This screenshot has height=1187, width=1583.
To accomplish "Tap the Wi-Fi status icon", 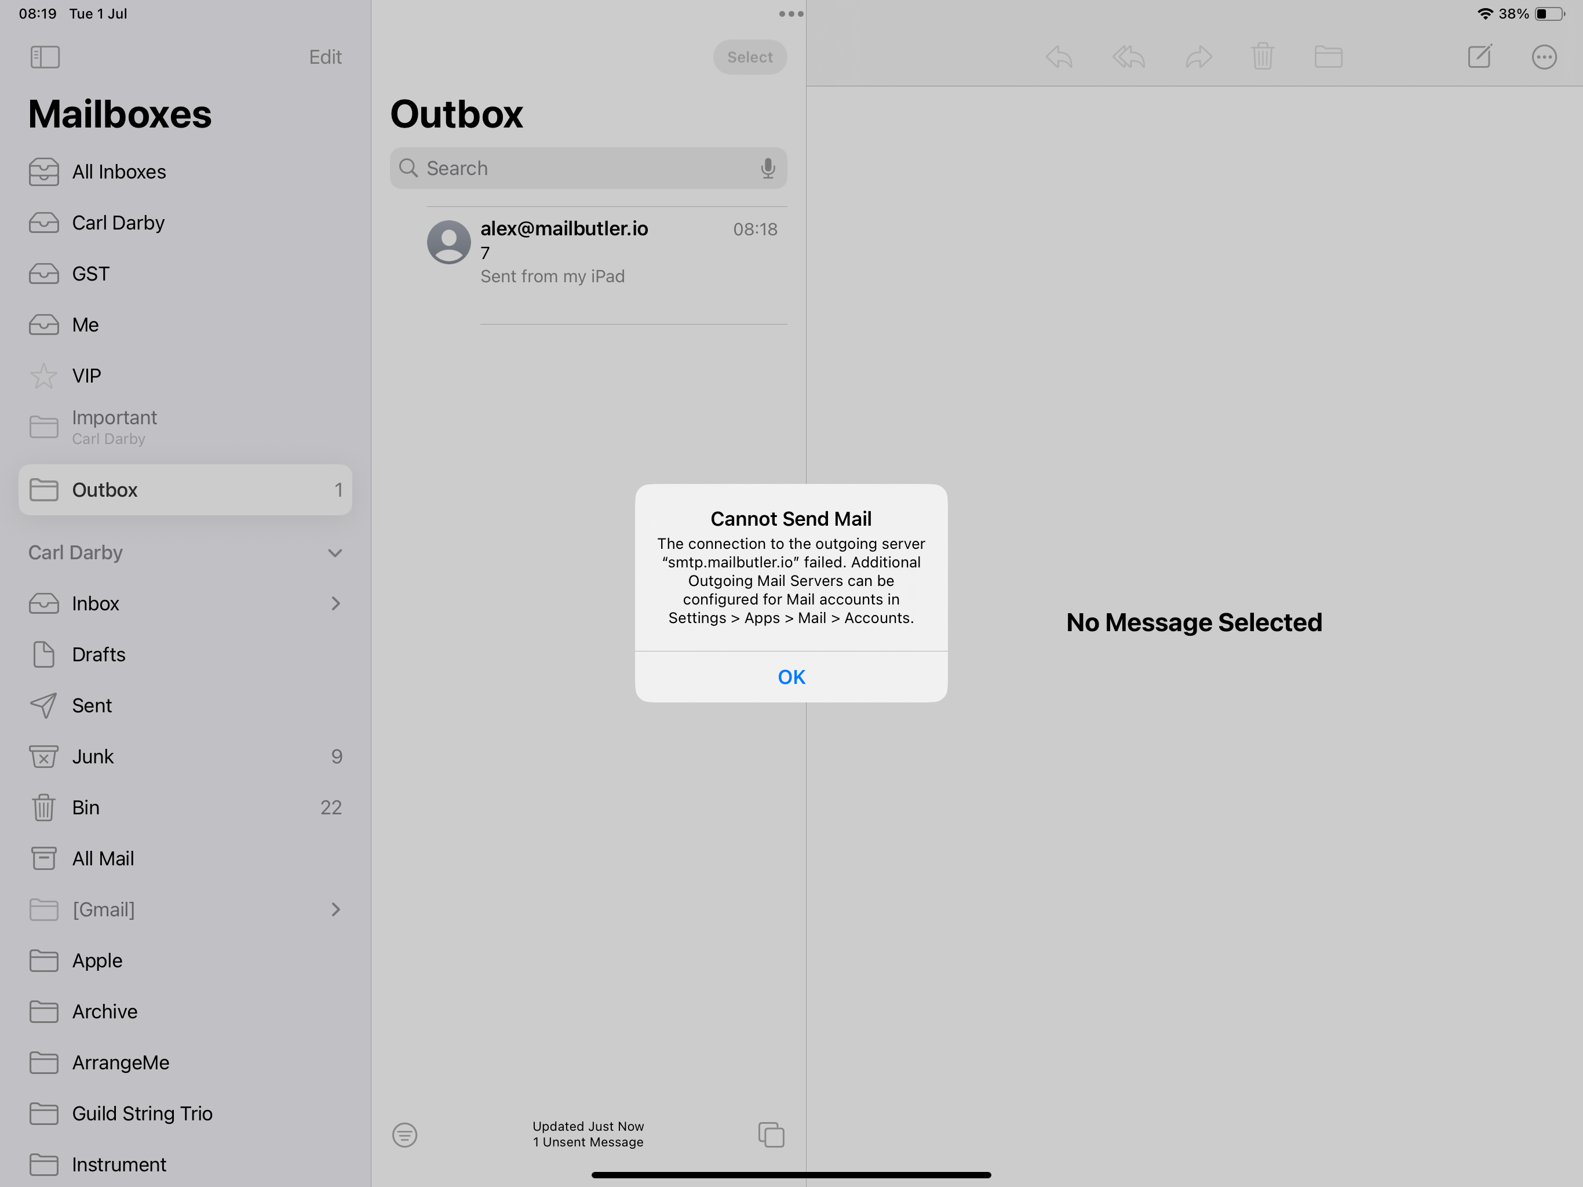I will [x=1485, y=13].
